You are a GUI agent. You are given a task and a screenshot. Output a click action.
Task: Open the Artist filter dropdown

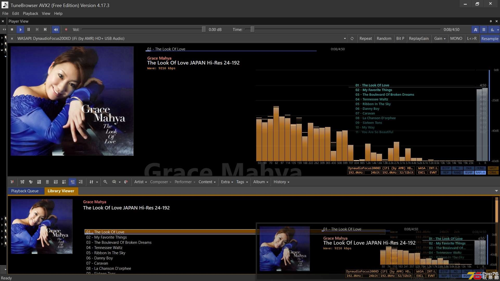[140, 182]
